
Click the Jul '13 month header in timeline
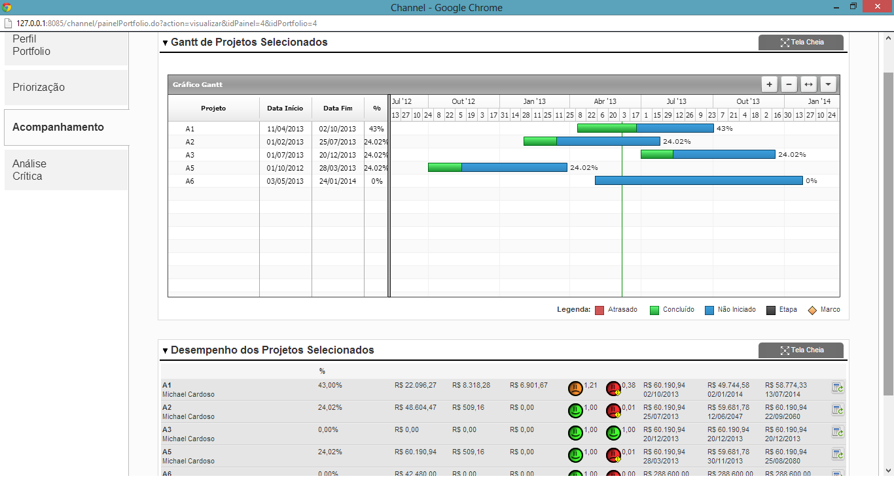click(x=677, y=101)
